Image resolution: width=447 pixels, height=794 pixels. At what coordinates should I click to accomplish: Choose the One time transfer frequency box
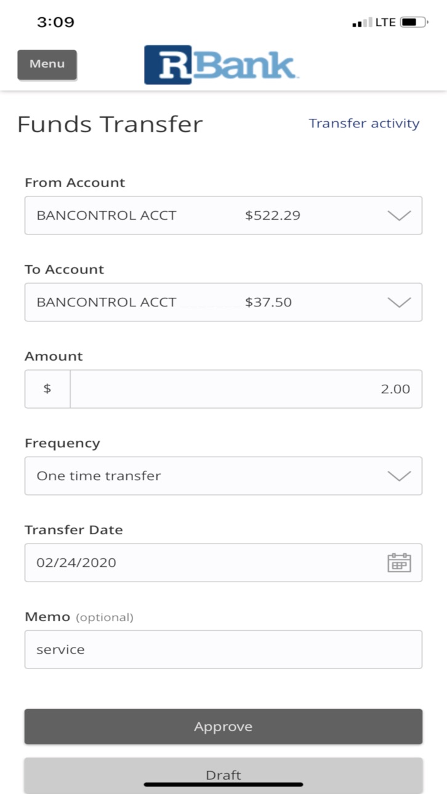click(223, 476)
